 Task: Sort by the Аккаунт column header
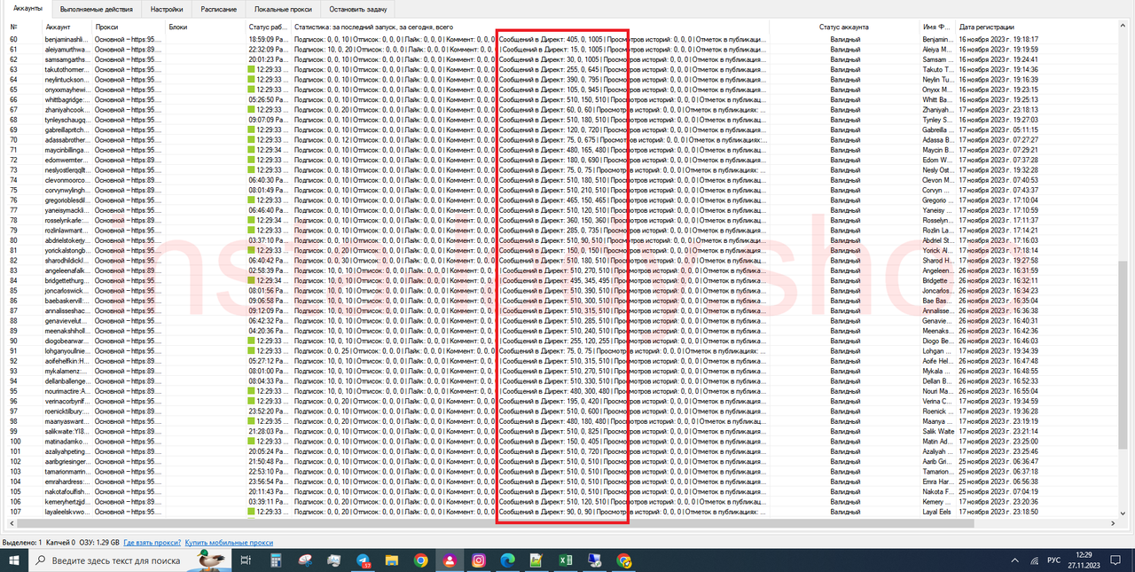coord(67,27)
